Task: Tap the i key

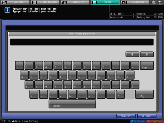Action: click(x=92, y=75)
